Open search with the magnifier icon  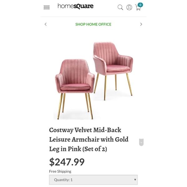(120, 7)
